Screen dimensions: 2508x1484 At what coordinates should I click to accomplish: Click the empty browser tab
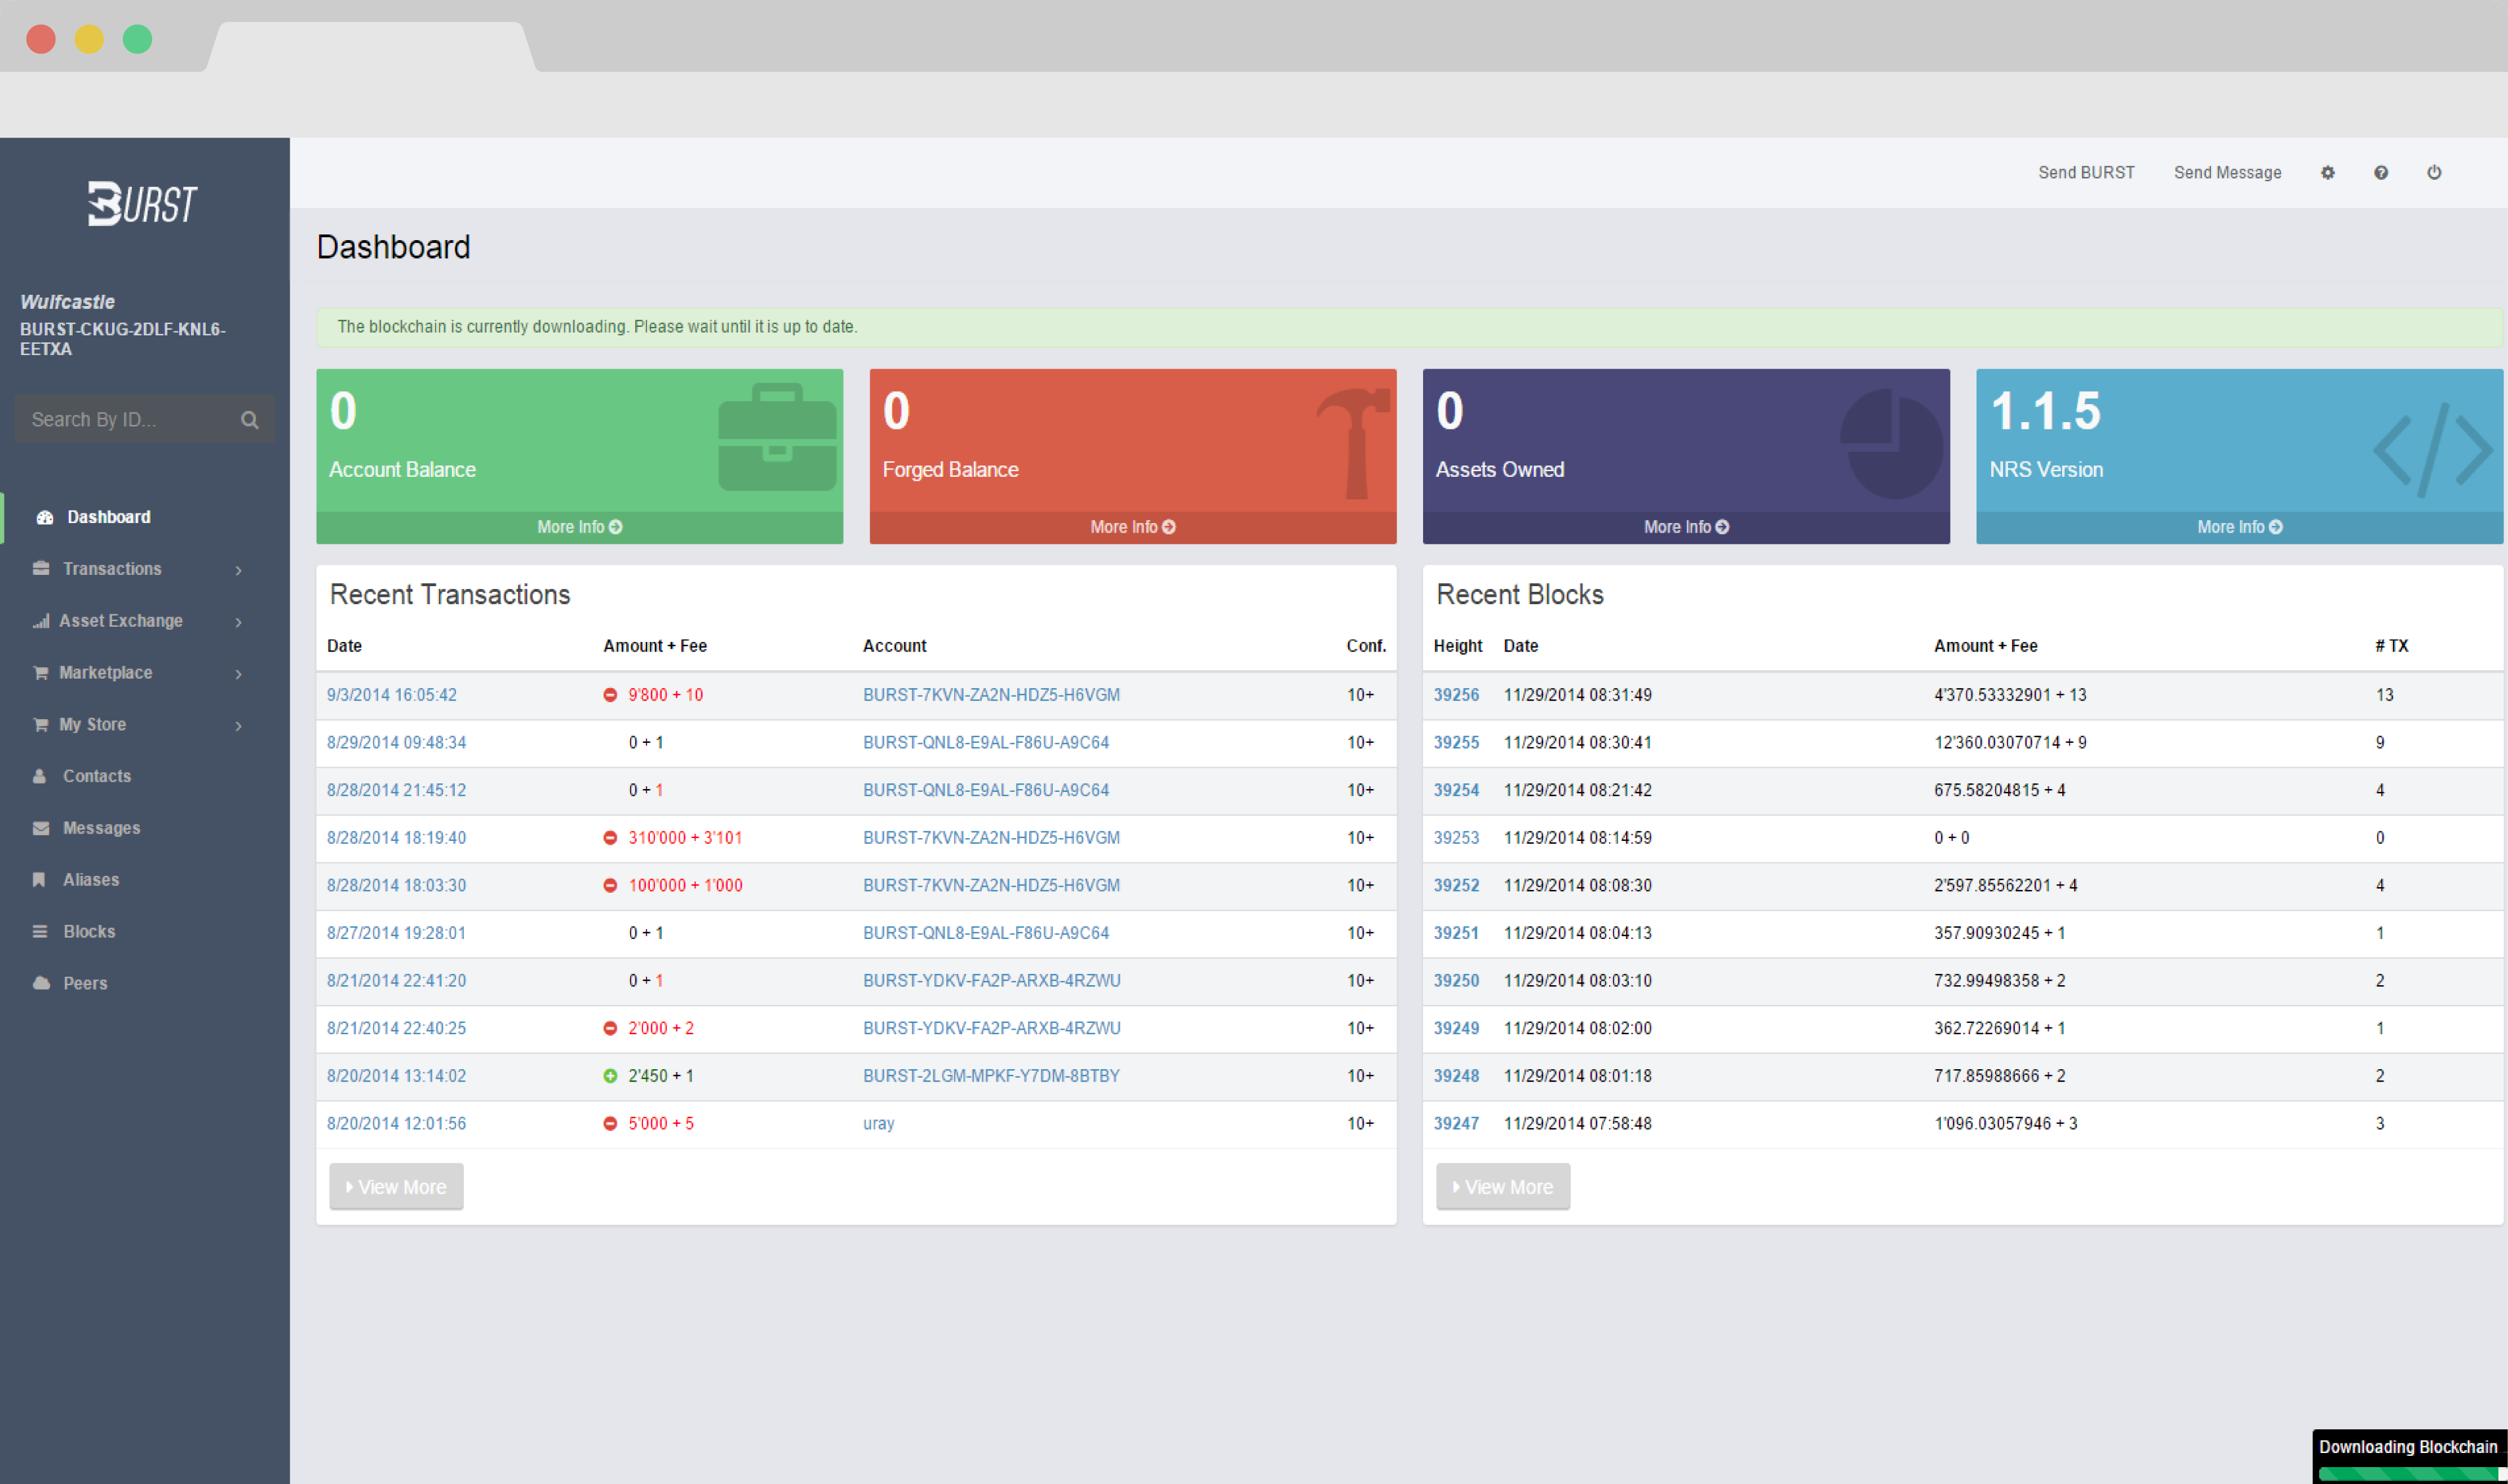tap(371, 46)
